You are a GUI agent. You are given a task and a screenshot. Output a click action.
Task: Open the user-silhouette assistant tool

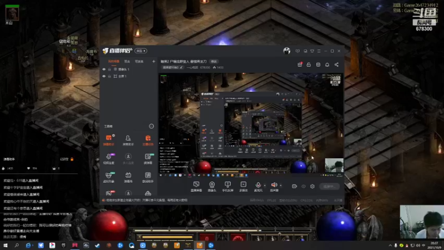(x=128, y=140)
